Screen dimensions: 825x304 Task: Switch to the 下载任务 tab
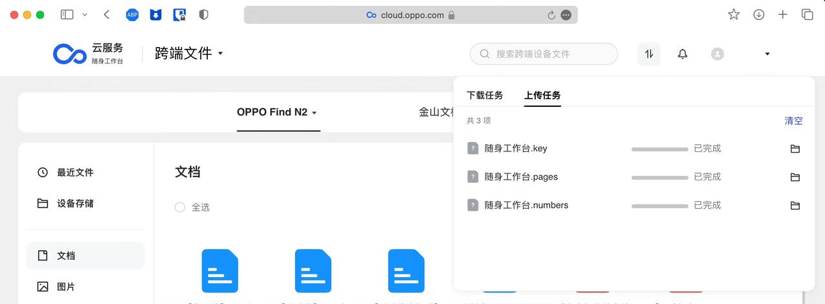click(x=485, y=95)
